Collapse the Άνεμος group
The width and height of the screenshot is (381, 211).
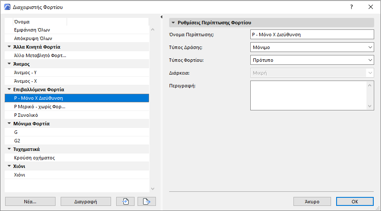pyautogui.click(x=9, y=64)
